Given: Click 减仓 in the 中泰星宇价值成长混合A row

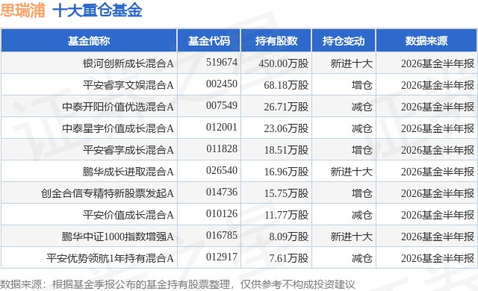Looking at the screenshot, I should (x=361, y=128).
